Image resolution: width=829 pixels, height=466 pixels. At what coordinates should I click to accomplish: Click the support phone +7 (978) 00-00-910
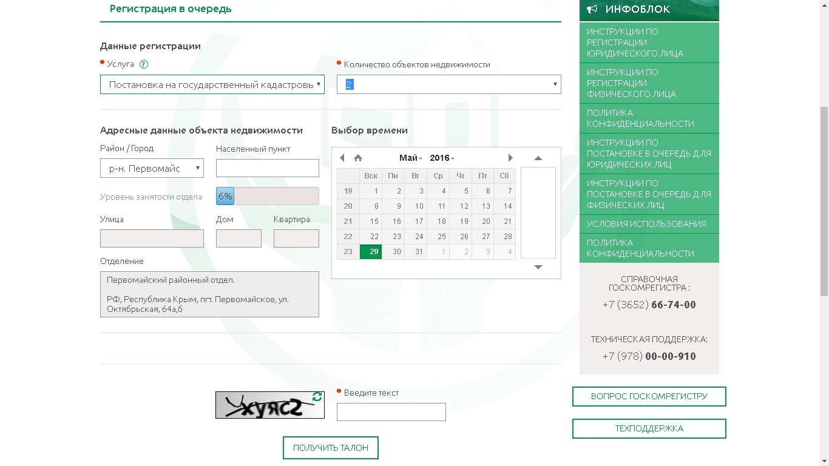(x=649, y=356)
